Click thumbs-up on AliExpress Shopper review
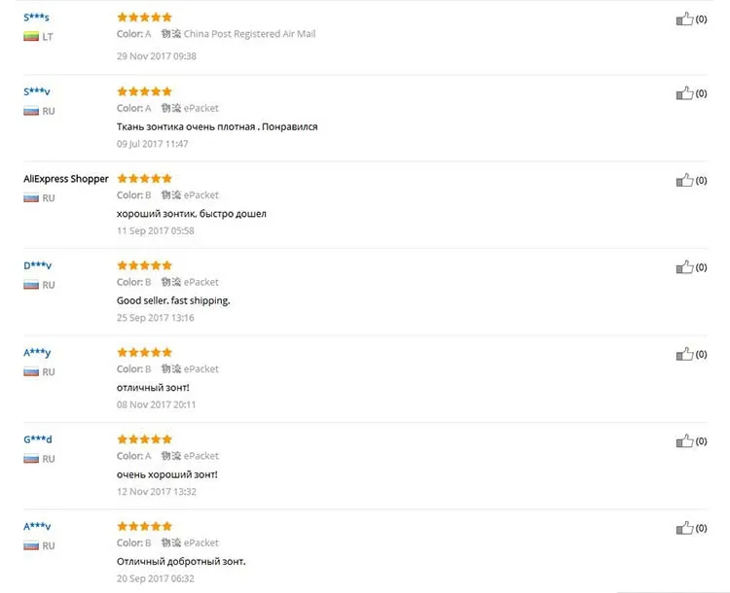 point(684,180)
